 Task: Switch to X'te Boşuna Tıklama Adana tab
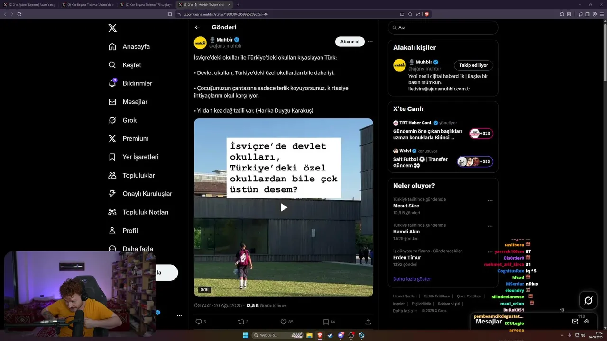coord(87,4)
